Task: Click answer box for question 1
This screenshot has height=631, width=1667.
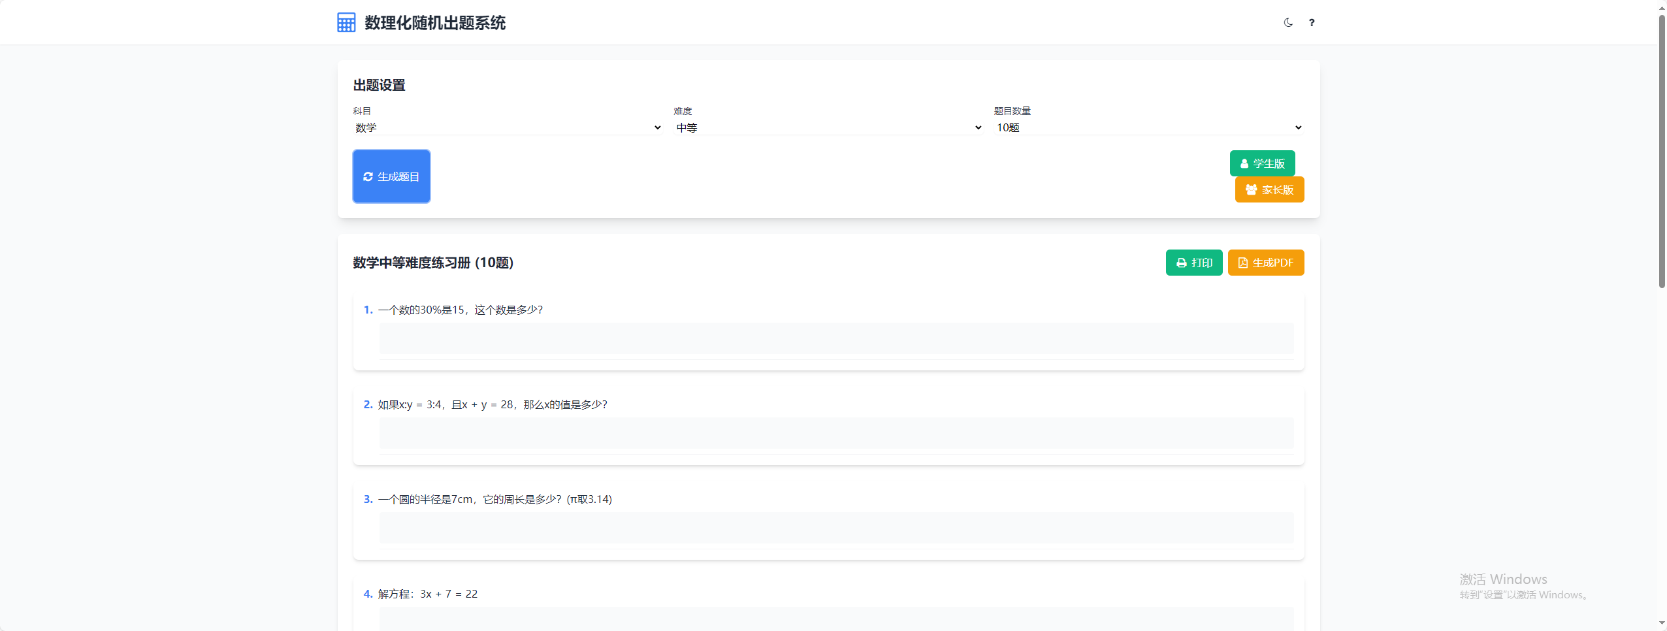Action: [x=836, y=338]
